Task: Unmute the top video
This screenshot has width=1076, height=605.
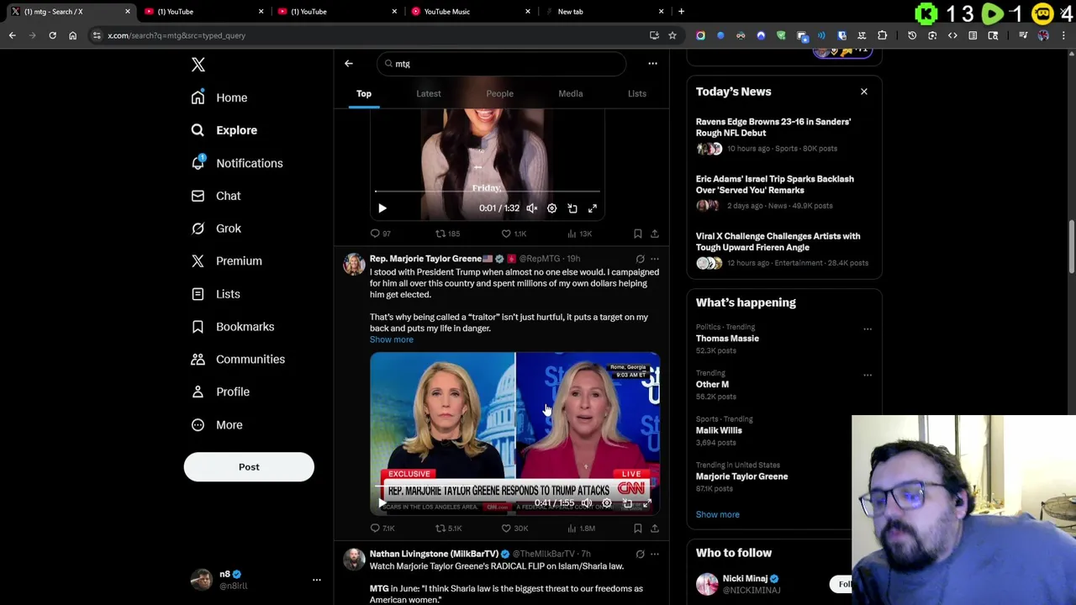Action: (x=532, y=208)
